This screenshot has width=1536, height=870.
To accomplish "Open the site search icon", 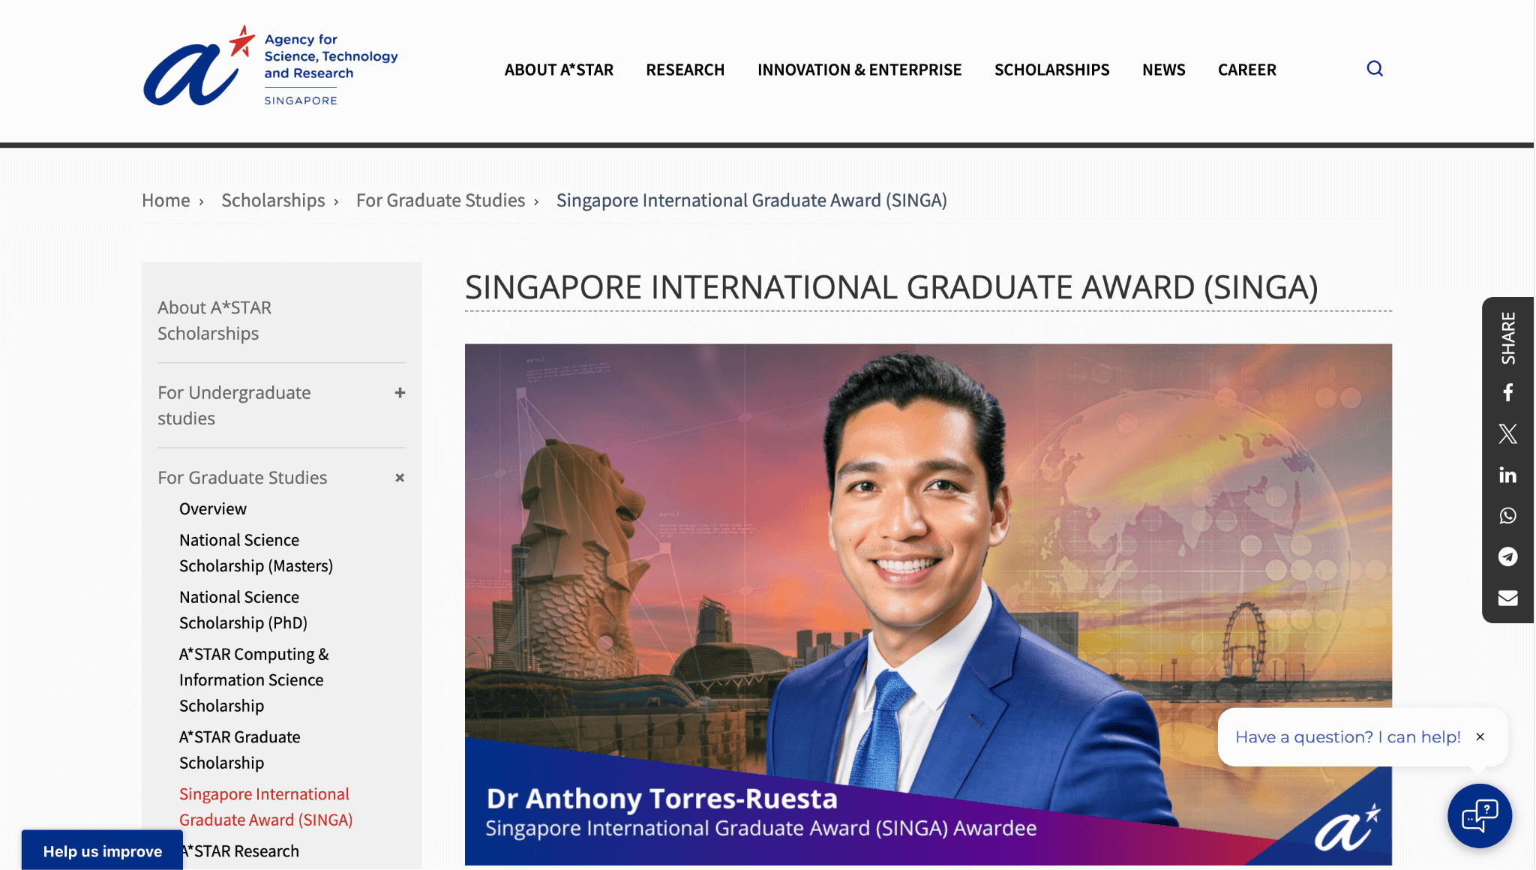I will coord(1375,69).
